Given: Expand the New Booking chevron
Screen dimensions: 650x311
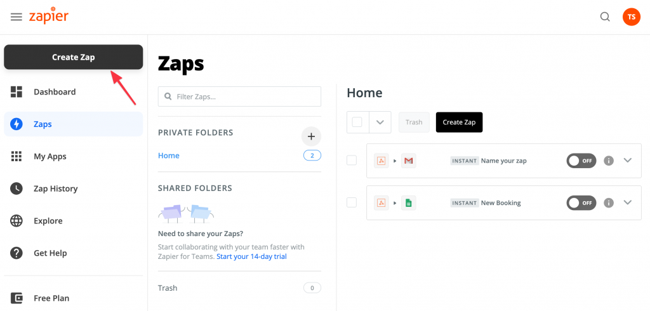Looking at the screenshot, I should coord(628,202).
